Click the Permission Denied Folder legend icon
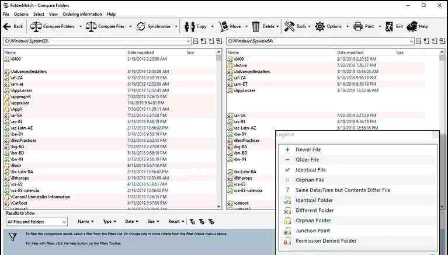The width and height of the screenshot is (448, 255). coord(287,241)
